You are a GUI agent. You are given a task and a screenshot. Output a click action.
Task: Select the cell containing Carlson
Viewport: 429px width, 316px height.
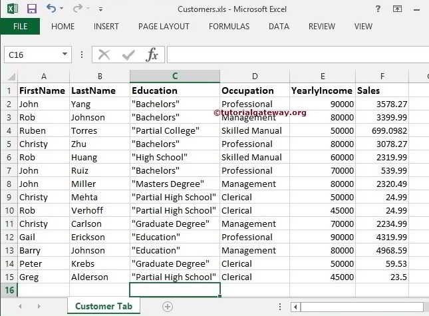point(100,224)
